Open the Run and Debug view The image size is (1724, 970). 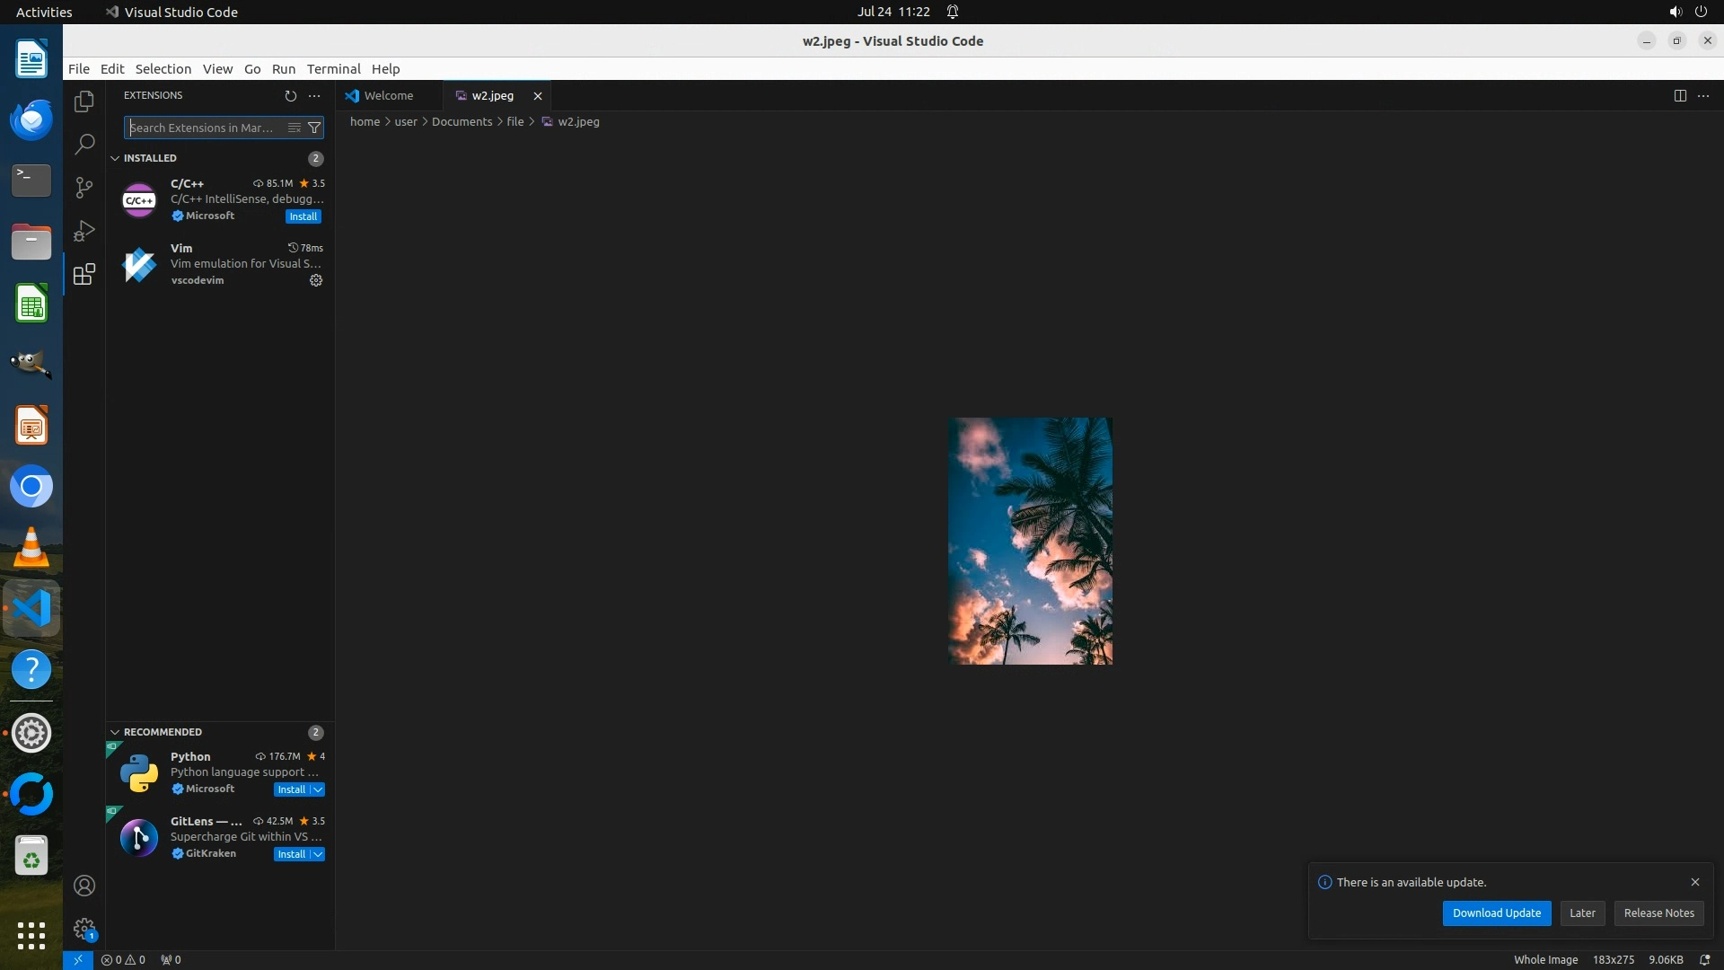(x=84, y=231)
